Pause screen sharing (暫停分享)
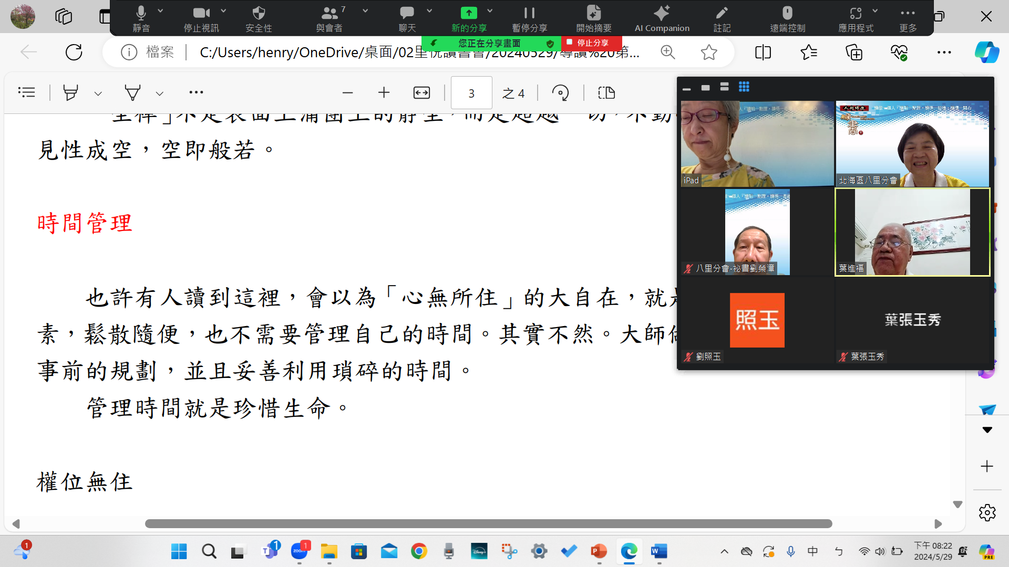 [530, 18]
